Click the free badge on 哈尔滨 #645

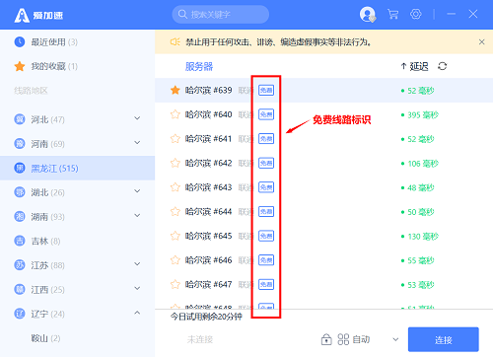(x=266, y=236)
